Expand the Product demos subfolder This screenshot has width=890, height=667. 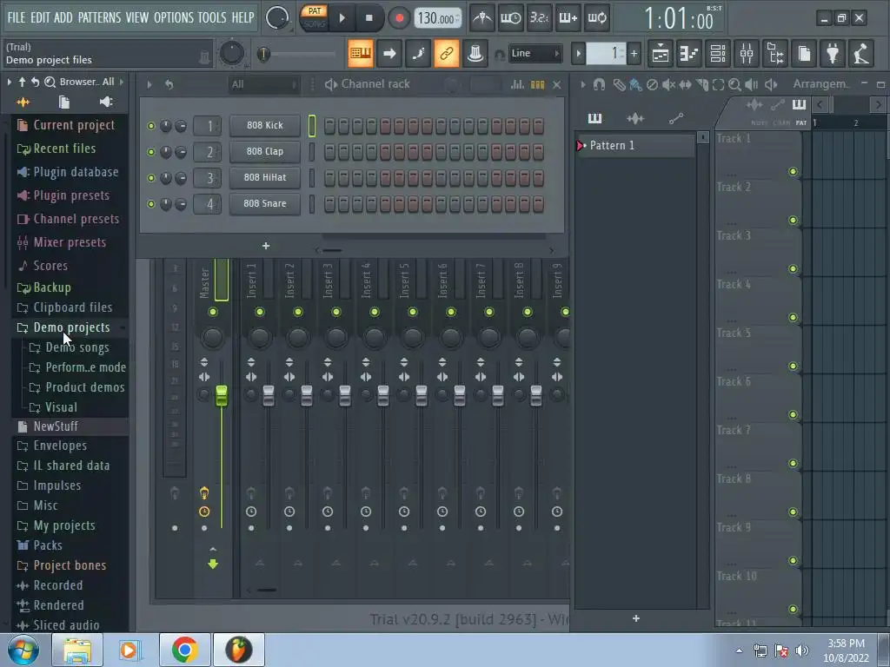(x=84, y=387)
